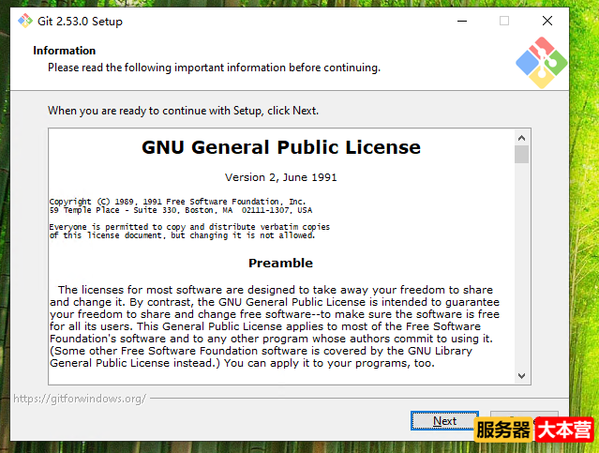The width and height of the screenshot is (599, 453).
Task: Click the 'GNU General Public License' heading
Action: [x=281, y=147]
